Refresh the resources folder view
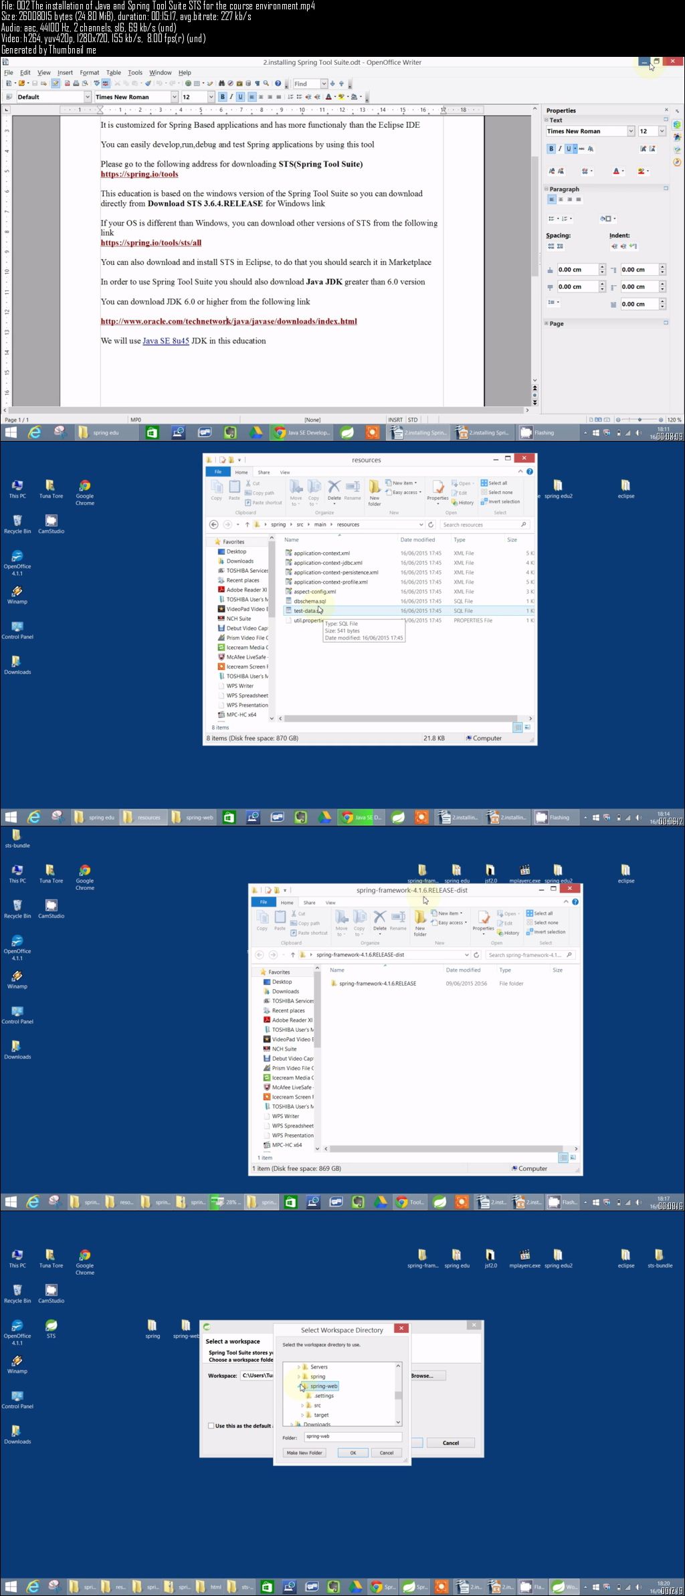 pyautogui.click(x=431, y=525)
